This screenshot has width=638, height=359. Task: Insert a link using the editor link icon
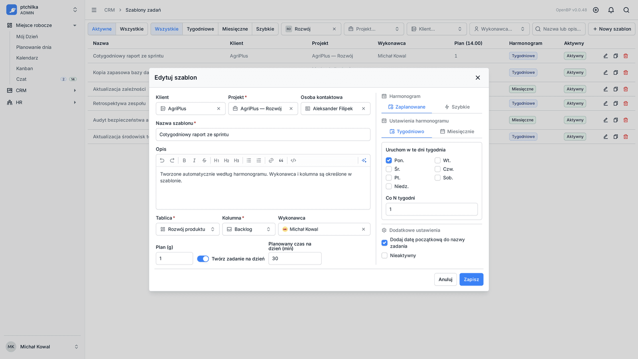(271, 160)
